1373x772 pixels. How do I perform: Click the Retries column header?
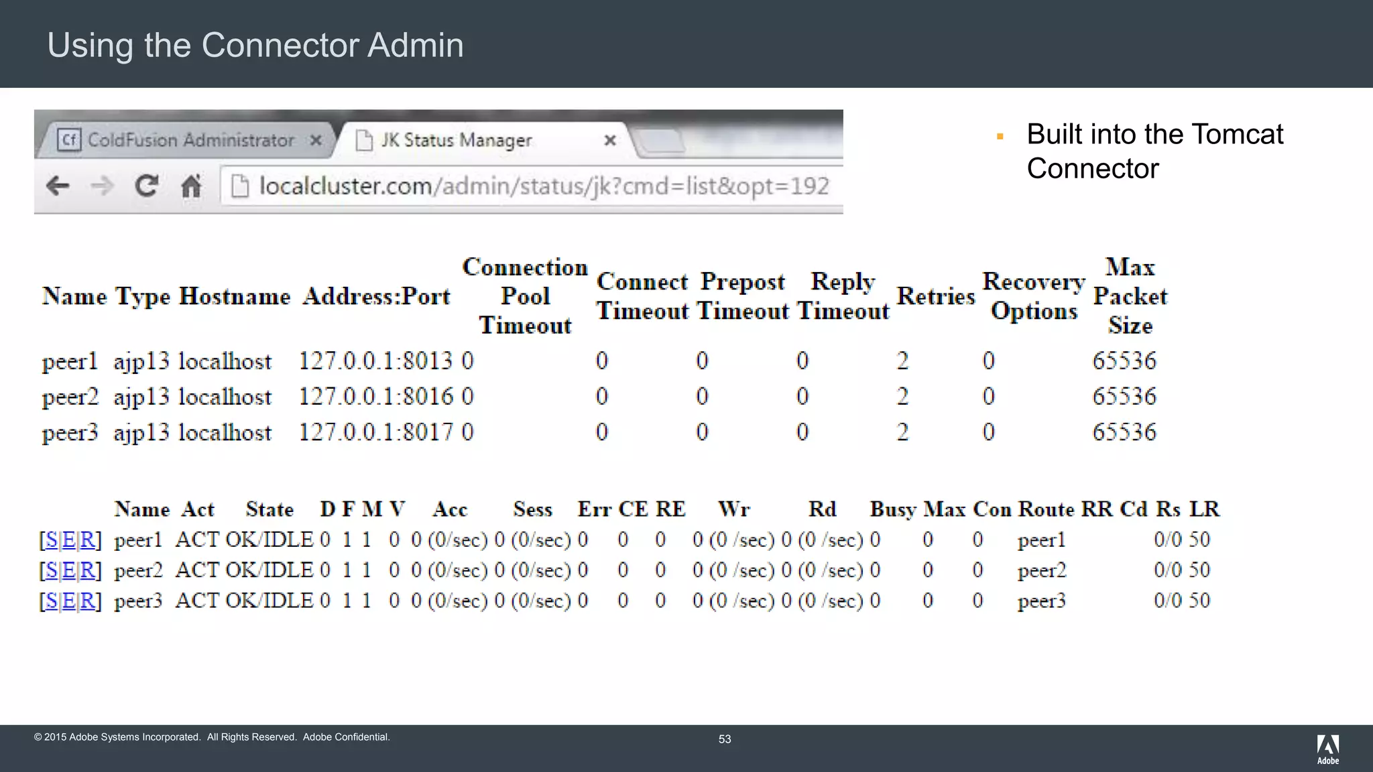pos(936,296)
